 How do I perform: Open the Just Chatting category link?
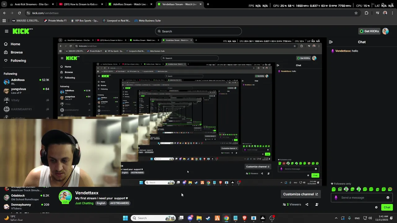[x=84, y=203]
